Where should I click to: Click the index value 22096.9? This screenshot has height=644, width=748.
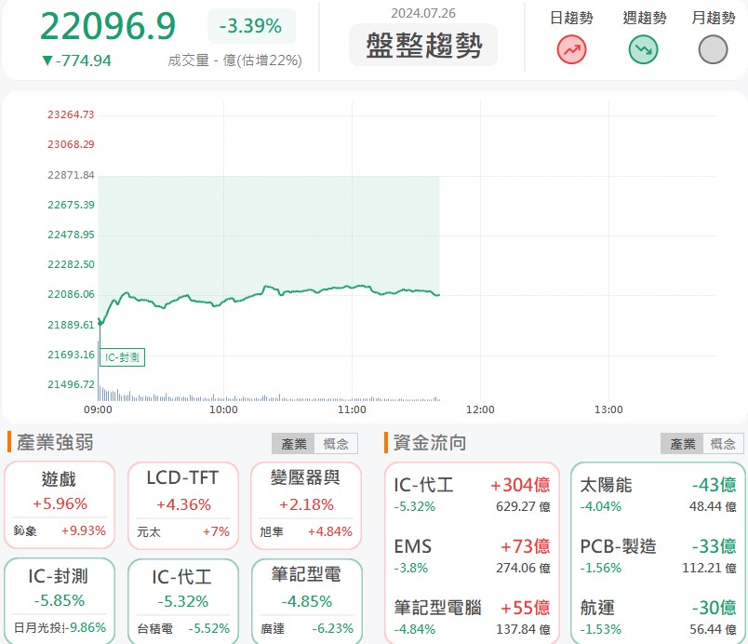point(108,26)
